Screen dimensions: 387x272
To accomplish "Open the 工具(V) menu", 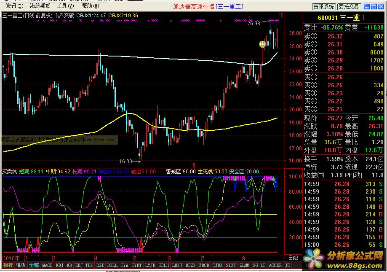I will (65, 6).
